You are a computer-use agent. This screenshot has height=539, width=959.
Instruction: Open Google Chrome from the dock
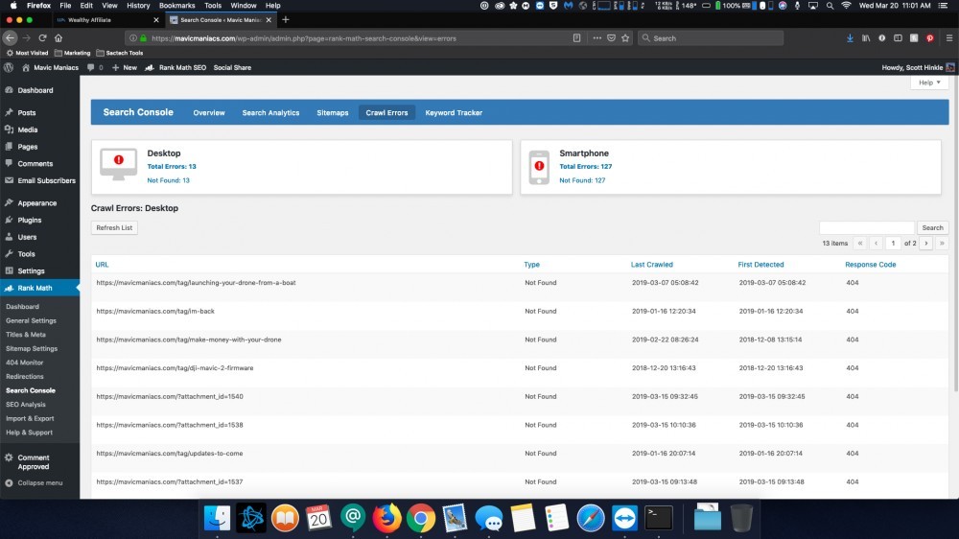click(421, 518)
